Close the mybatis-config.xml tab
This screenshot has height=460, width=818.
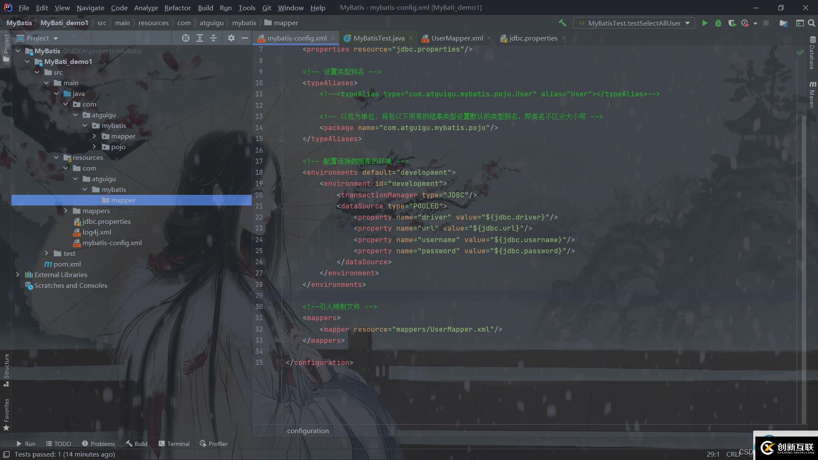point(333,38)
